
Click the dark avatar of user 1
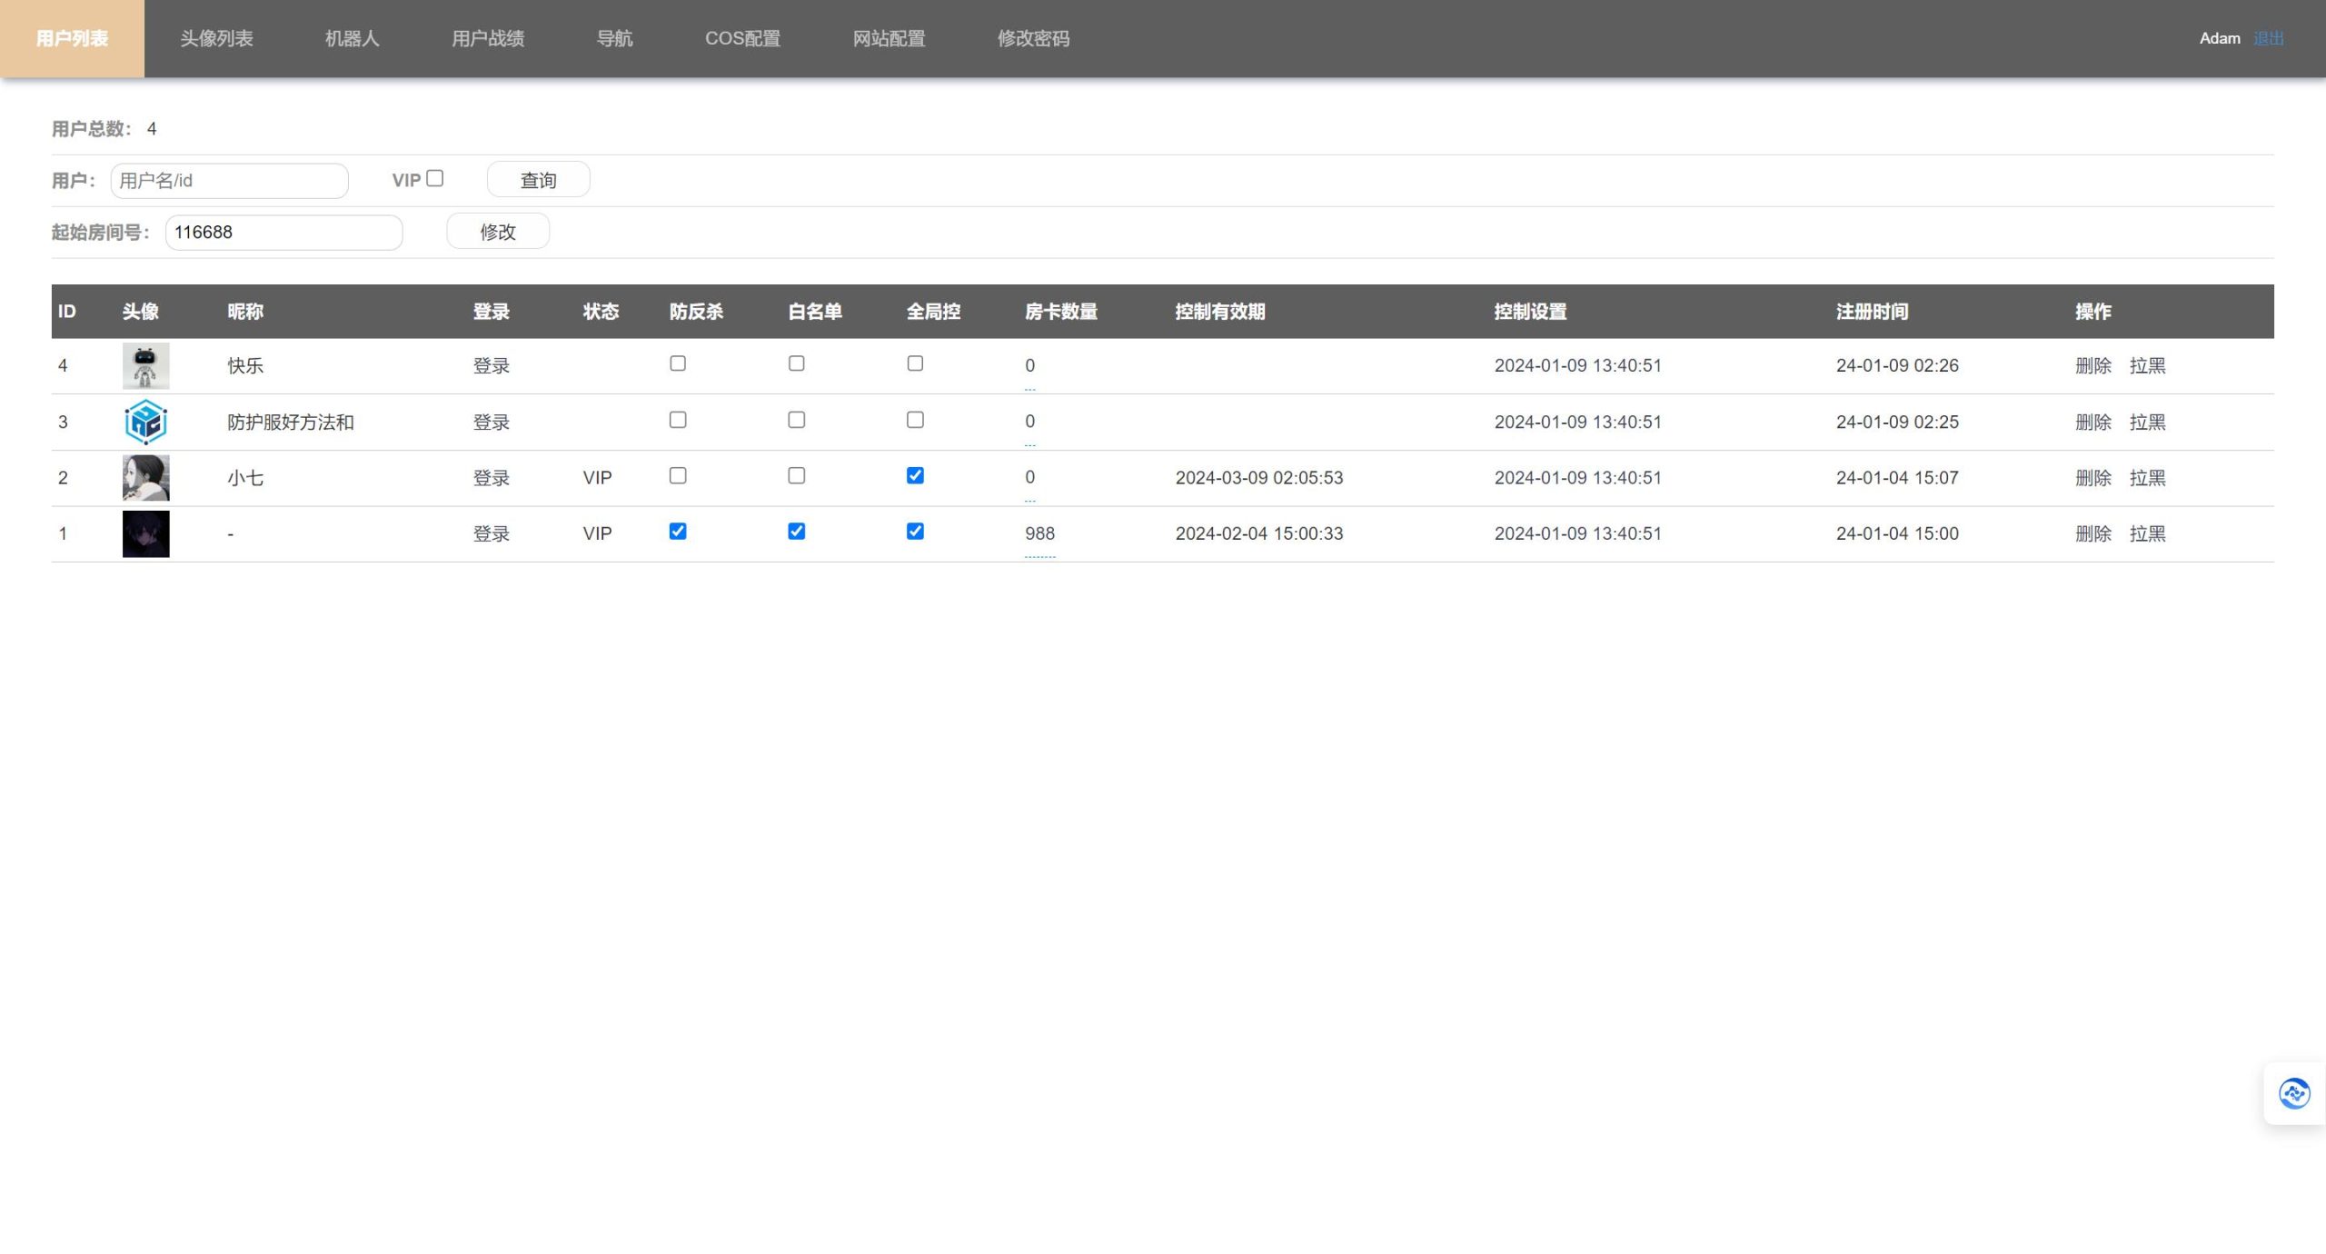145,534
